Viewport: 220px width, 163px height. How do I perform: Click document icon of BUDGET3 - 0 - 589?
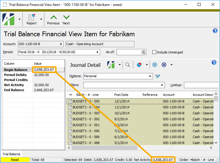click(x=70, y=137)
